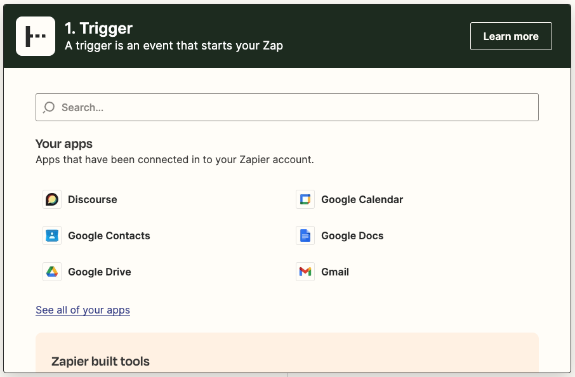Click the Zapier built tools heading
Viewport: 575px width, 377px height.
[x=100, y=361]
